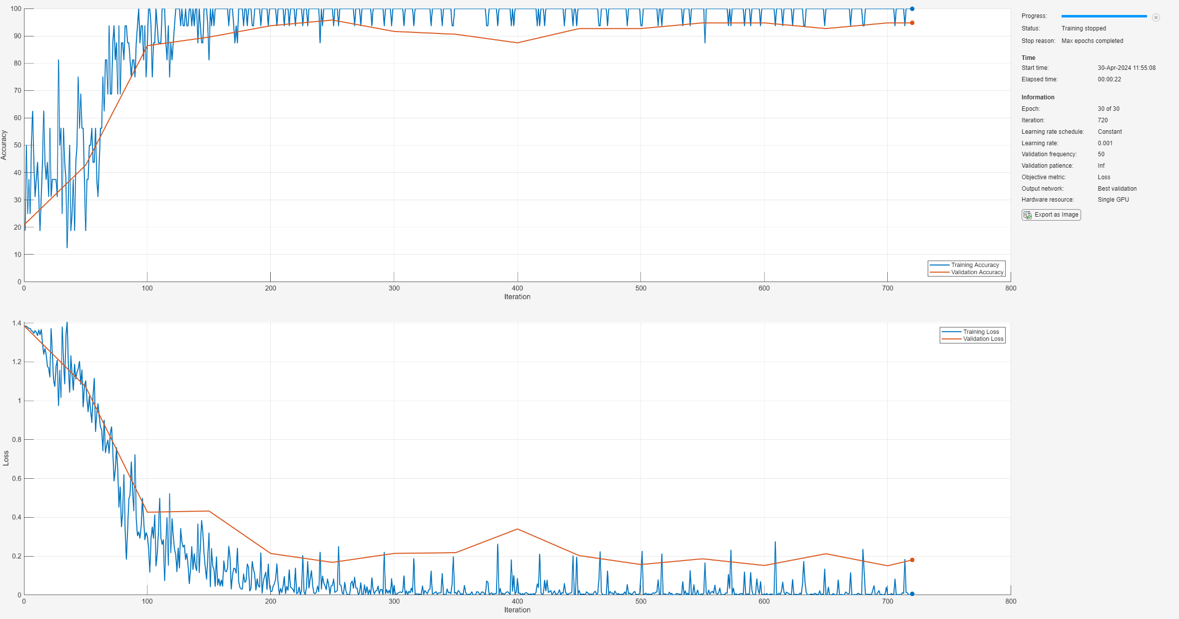Click the Loss y-axis label

6,458
